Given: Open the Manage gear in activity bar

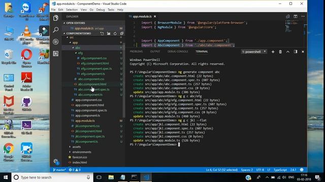Looking at the screenshot, I should (55, 161).
